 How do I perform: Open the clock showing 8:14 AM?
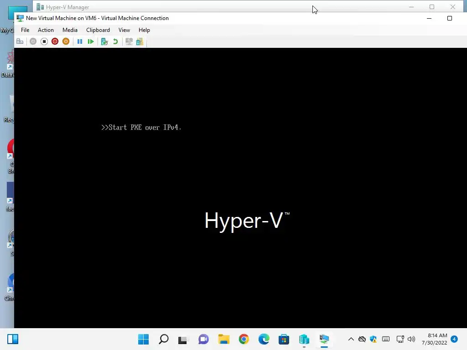434,339
